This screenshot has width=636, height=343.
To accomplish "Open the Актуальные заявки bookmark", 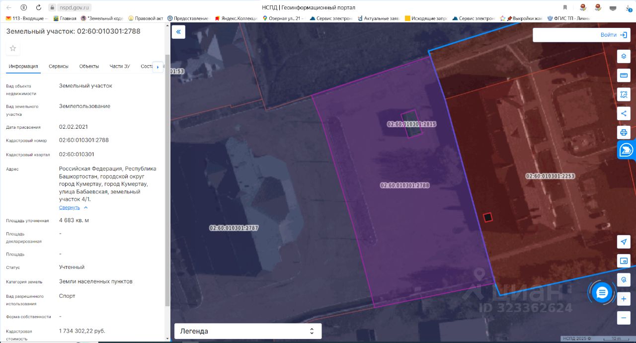I will pos(378,18).
